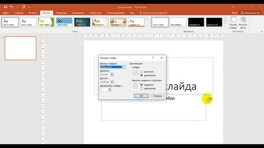The image size is (264, 148).
Task: Click the OK button in dialog
Action: 141,96
